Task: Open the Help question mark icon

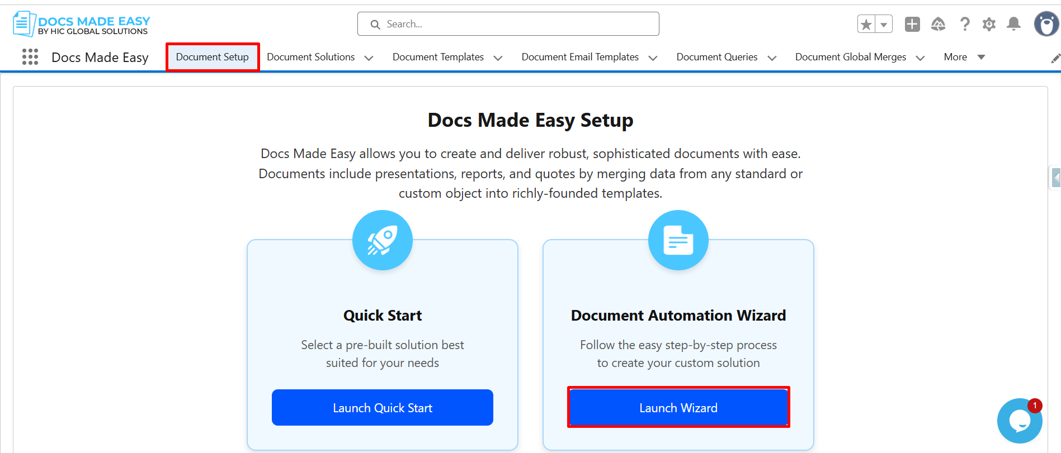Action: 965,24
